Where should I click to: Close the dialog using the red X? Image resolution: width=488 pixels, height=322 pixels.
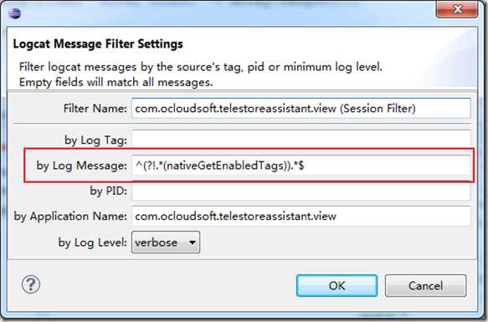[x=457, y=8]
